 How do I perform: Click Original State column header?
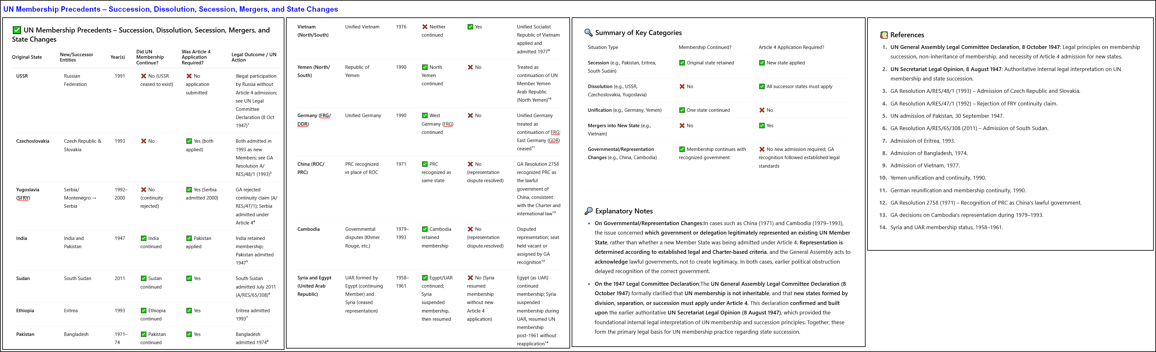click(x=27, y=57)
